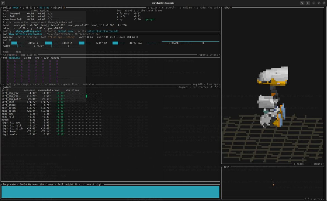Click the 1.0 m across scale label

click(313, 199)
